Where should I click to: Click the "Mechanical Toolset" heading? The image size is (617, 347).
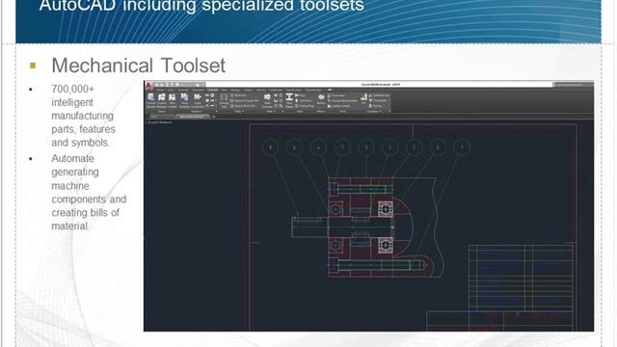pos(139,66)
